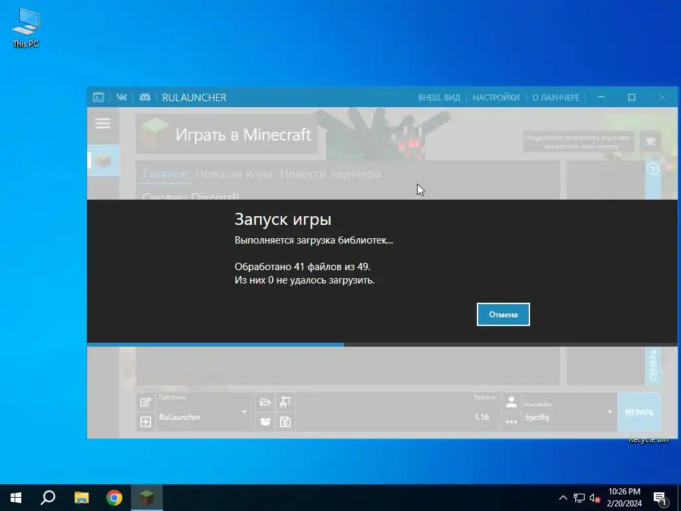Open the fgedfg nickname dropdown
This screenshot has width=681, height=511.
click(x=569, y=412)
